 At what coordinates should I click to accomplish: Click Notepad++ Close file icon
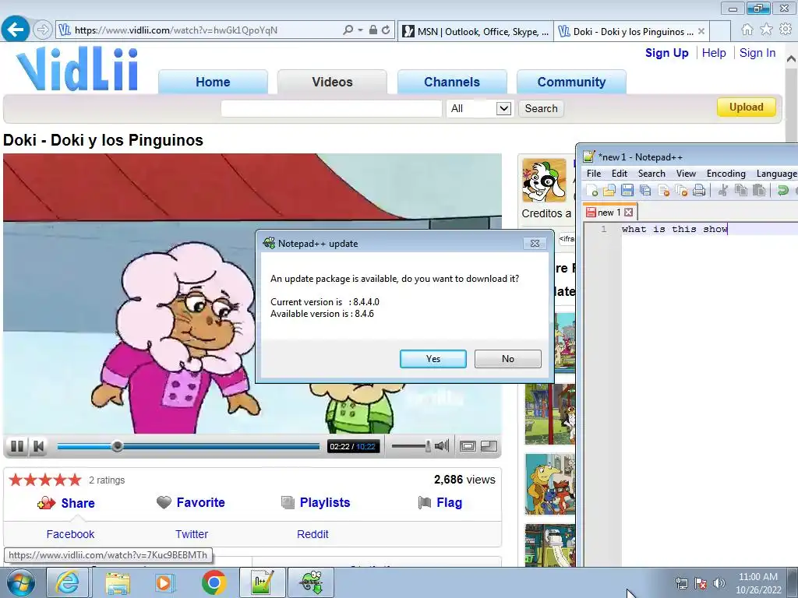663,190
